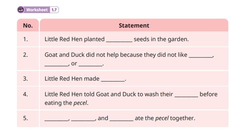This screenshot has height=137, width=244.
Task: Select the Statement column header
Action: [134, 25]
